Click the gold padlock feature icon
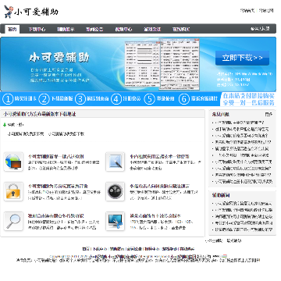 13,191
